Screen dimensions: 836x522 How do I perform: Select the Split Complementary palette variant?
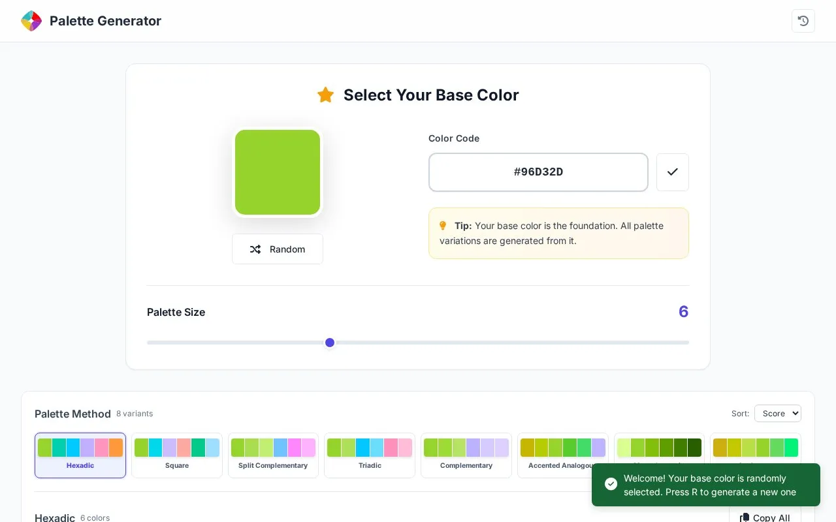point(273,455)
